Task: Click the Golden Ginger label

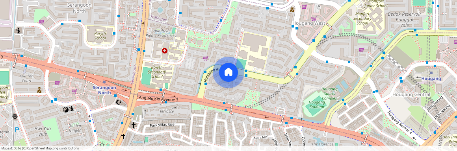Action: point(74,128)
